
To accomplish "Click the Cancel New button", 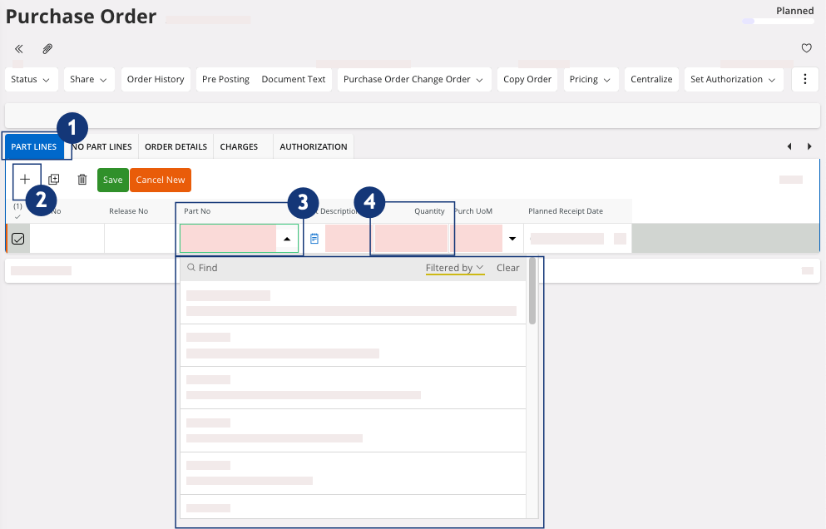I will coord(161,180).
